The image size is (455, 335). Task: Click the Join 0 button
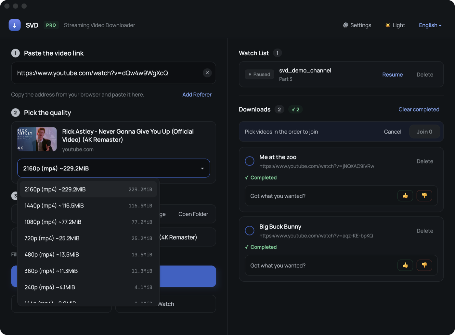tap(424, 132)
